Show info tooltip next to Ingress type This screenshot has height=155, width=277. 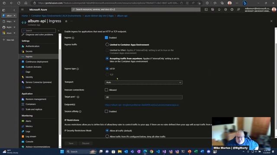tap(77, 69)
